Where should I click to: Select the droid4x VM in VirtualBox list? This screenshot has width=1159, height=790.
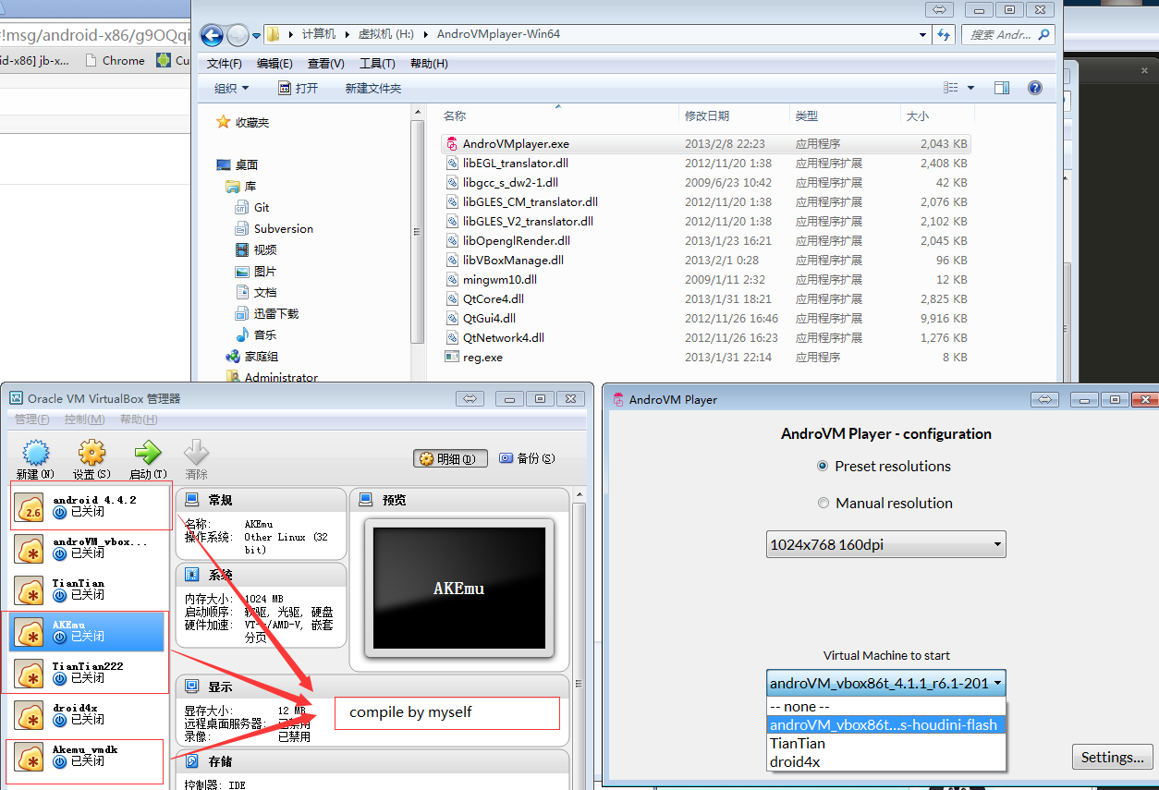pos(87,713)
